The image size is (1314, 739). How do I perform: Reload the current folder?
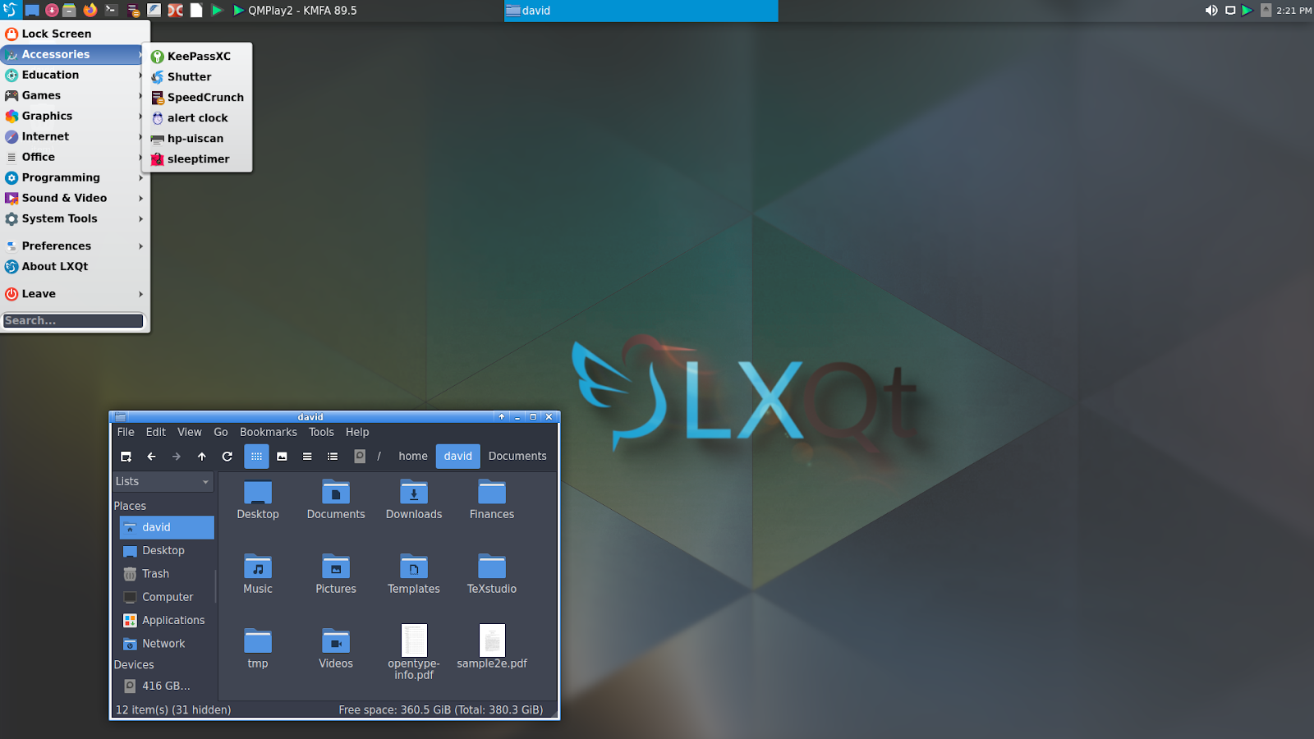pos(227,457)
